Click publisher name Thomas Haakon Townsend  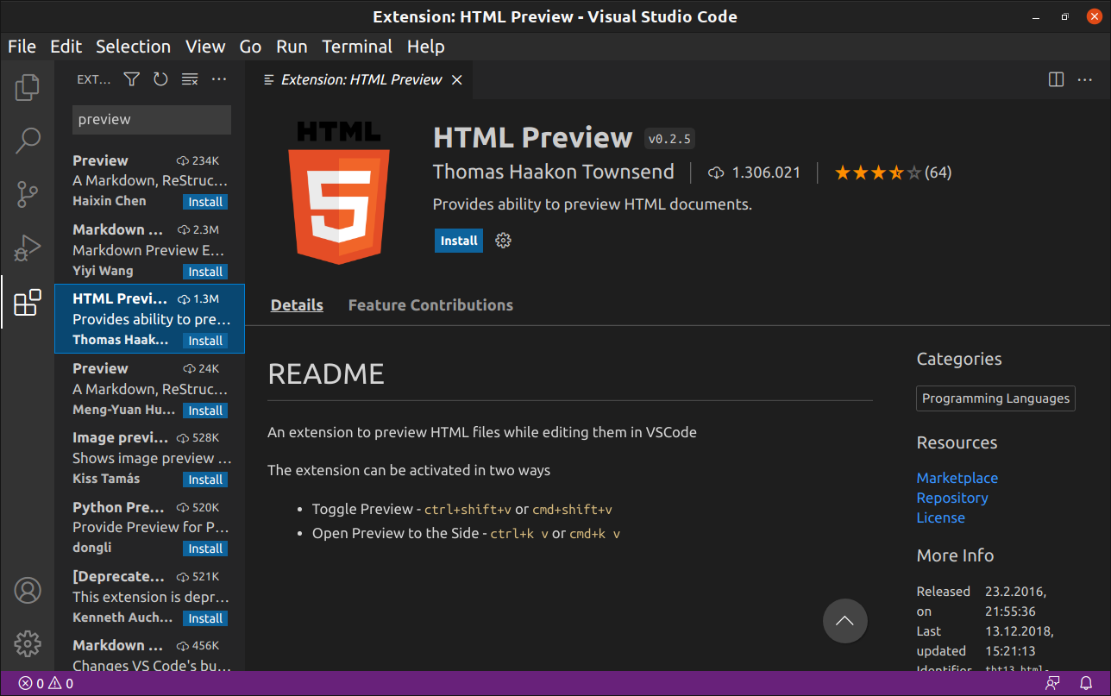[x=554, y=172]
